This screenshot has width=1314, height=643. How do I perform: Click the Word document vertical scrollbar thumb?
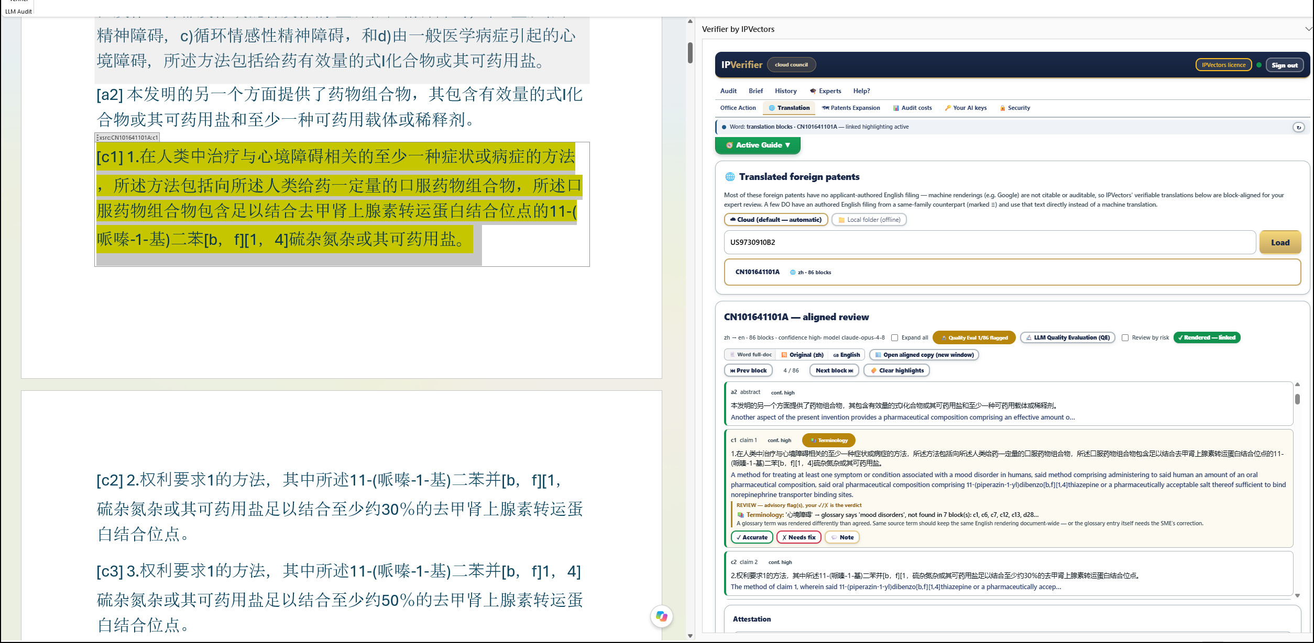coord(690,52)
